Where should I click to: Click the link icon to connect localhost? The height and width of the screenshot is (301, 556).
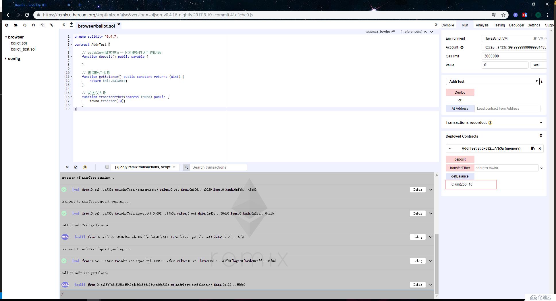[52, 25]
